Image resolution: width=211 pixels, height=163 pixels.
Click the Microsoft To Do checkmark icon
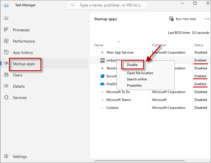point(102,92)
